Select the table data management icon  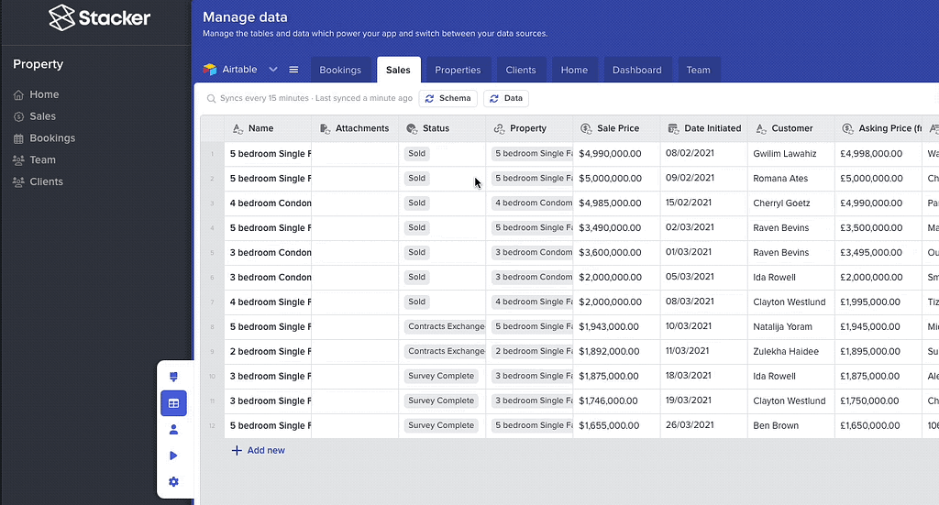coord(173,403)
